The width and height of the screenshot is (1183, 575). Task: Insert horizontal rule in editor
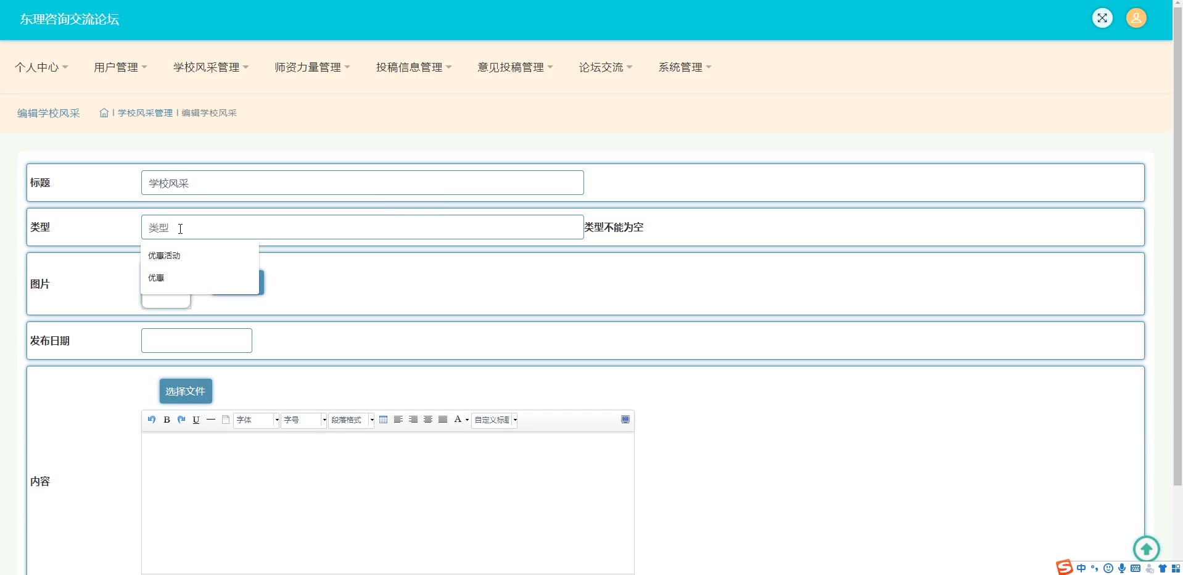click(211, 420)
